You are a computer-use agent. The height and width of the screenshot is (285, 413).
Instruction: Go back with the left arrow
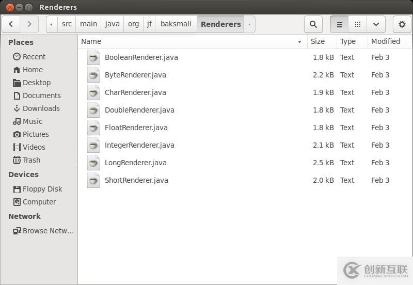coord(11,24)
